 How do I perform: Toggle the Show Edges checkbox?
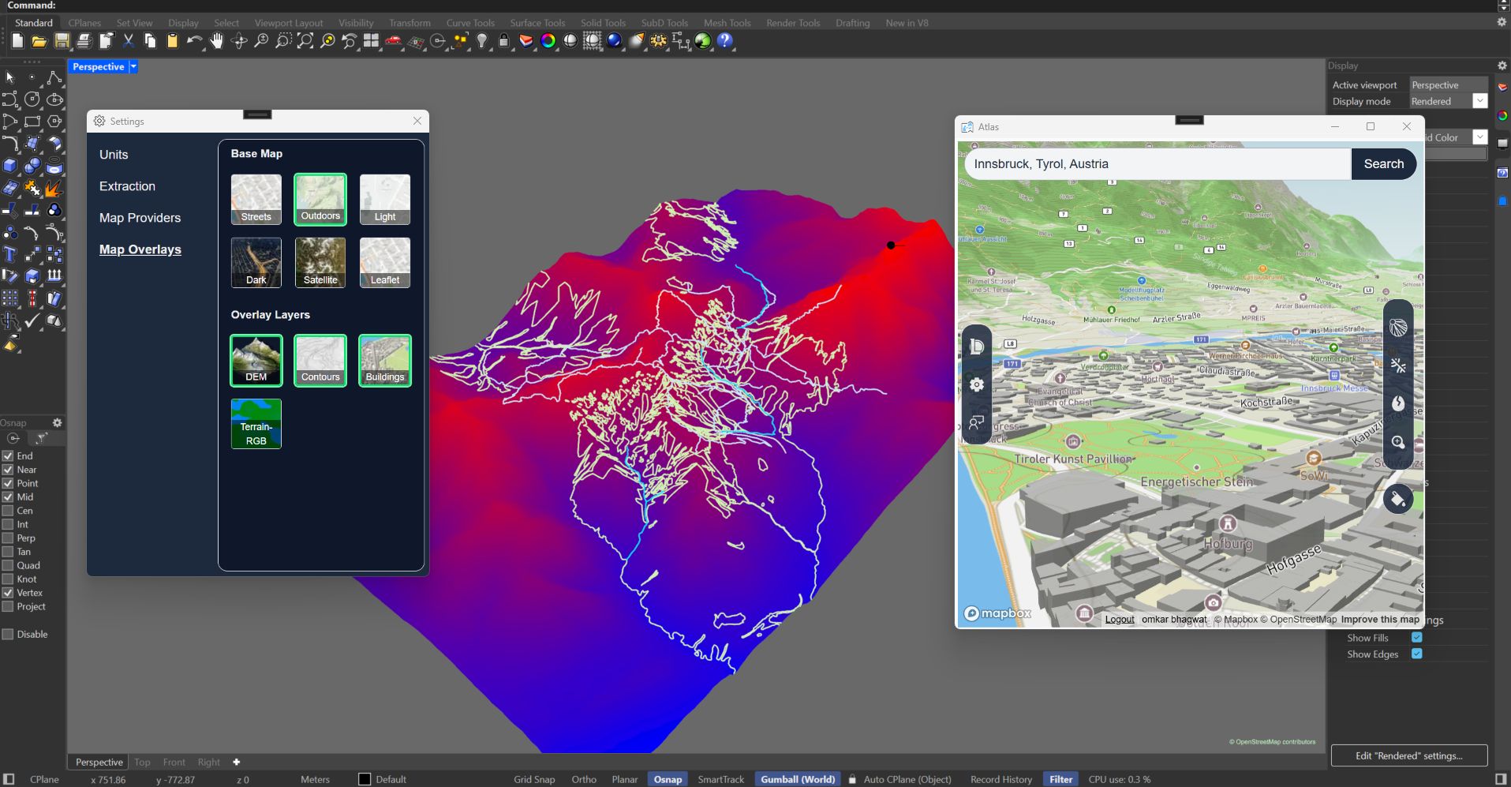(1416, 654)
